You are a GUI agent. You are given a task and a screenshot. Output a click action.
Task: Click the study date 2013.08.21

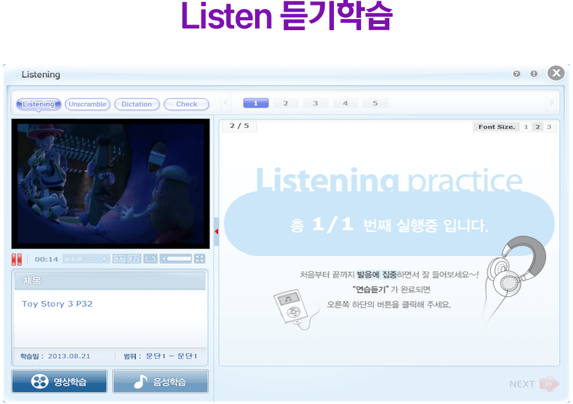coord(69,356)
